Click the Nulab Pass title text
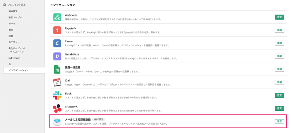Viewport: 291px width, 133px height. [x=72, y=54]
